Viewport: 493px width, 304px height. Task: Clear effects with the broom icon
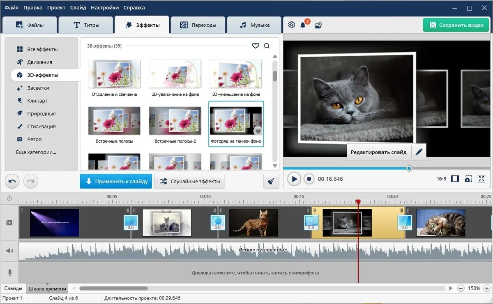point(271,181)
